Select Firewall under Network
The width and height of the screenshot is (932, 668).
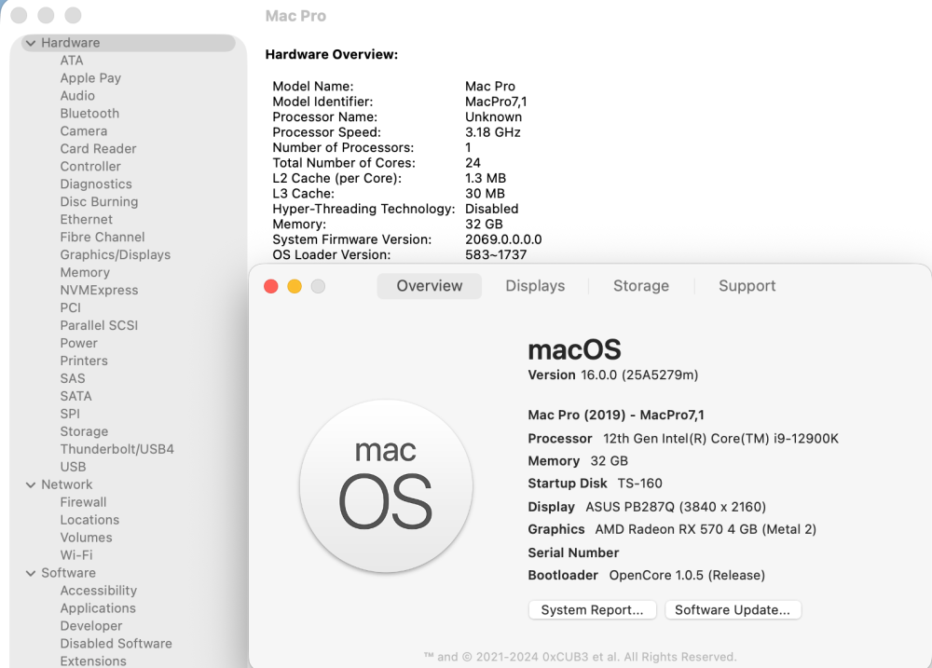tap(83, 502)
